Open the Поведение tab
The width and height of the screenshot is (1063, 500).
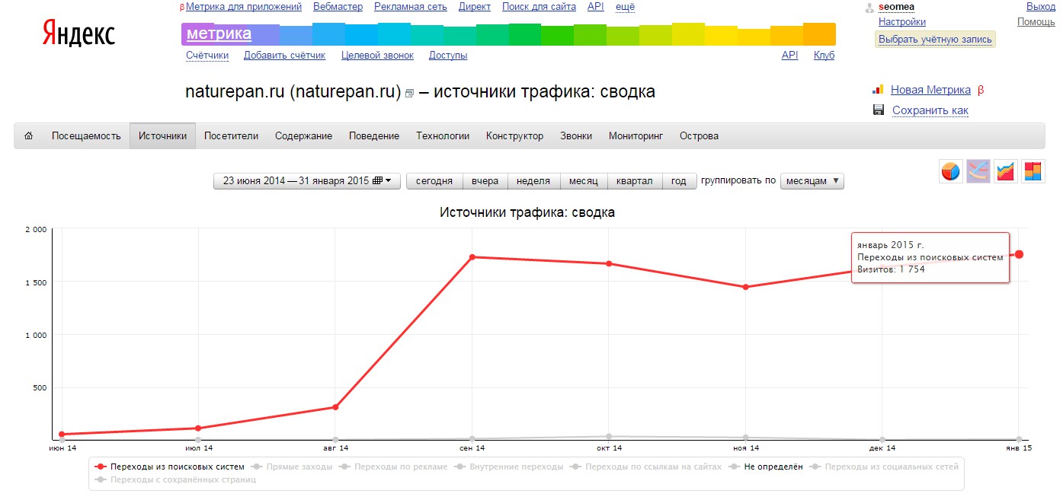(374, 136)
